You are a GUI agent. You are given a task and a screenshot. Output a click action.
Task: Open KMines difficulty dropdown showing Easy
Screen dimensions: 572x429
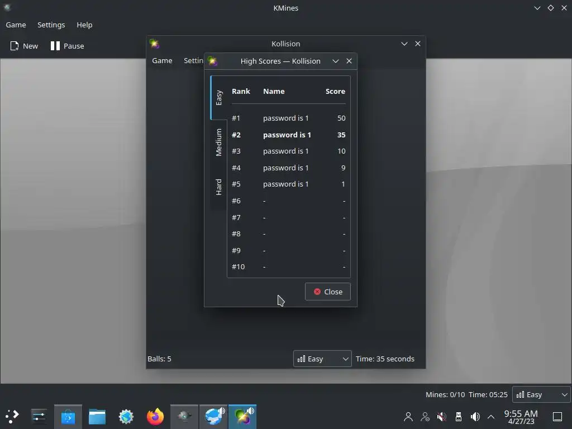tap(542, 394)
